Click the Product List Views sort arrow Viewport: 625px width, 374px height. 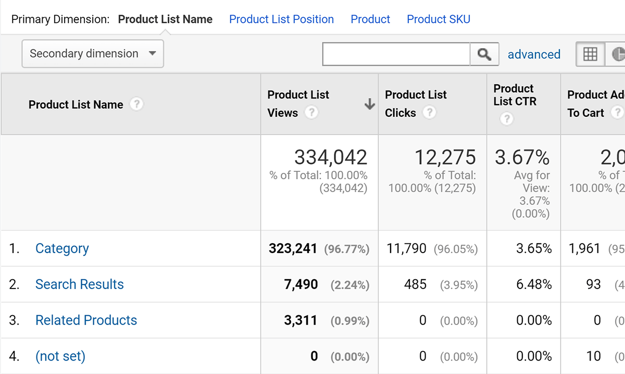[369, 104]
